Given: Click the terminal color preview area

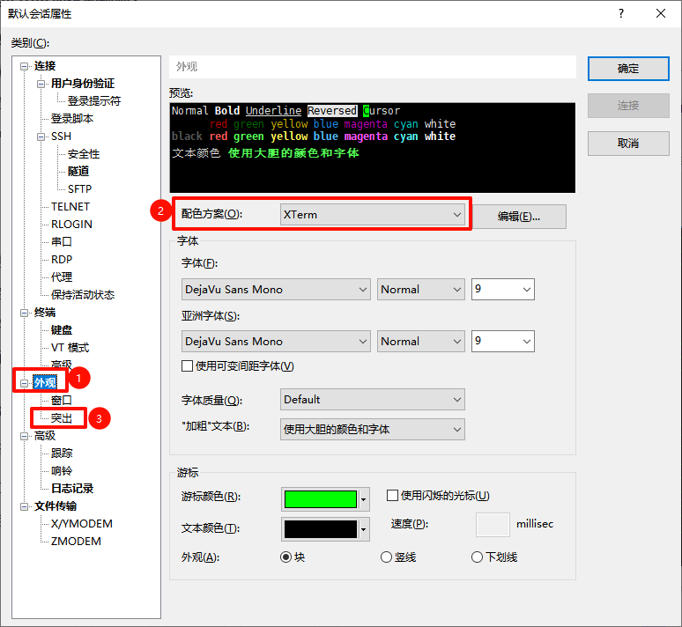Looking at the screenshot, I should tap(373, 148).
